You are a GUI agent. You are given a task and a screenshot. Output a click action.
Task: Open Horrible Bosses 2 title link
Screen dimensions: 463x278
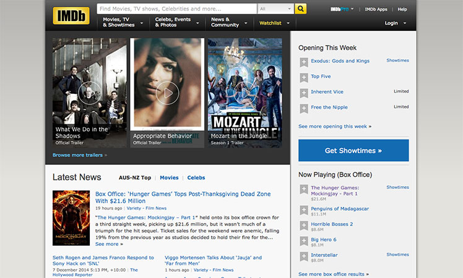(x=332, y=224)
